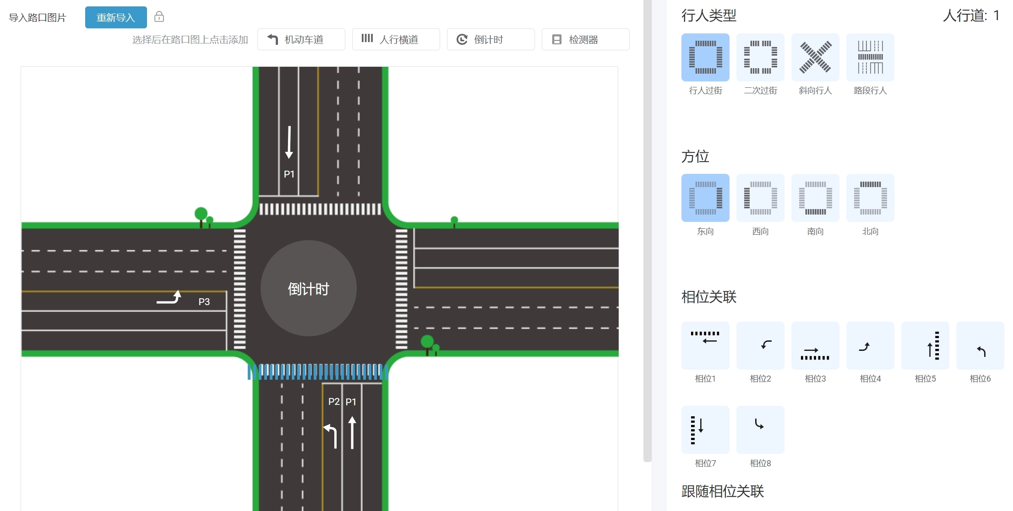Select the 南向 direction icon
The width and height of the screenshot is (1013, 511).
[x=815, y=198]
